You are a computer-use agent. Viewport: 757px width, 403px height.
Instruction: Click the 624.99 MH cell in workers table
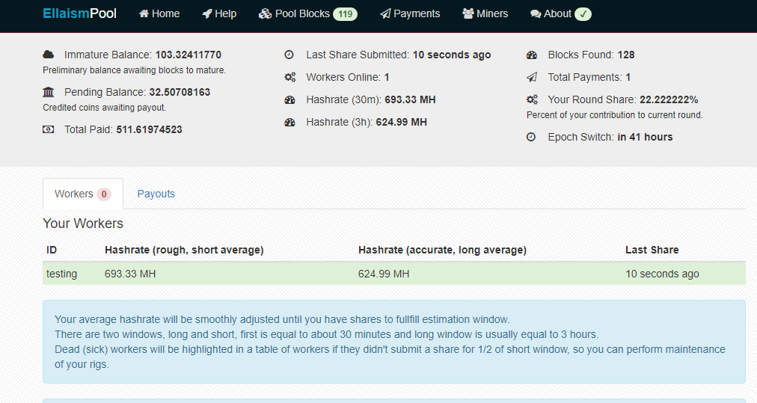point(384,274)
